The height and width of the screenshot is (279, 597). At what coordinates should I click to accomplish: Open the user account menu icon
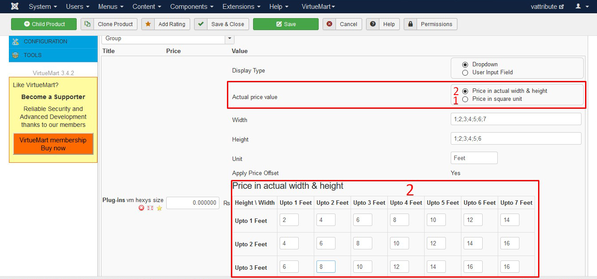tap(581, 7)
